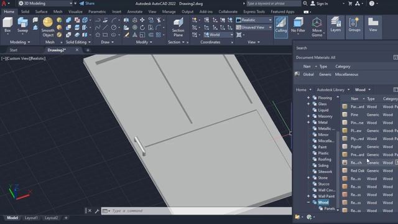
Task: Select the Wall Paint category
Action: pyautogui.click(x=326, y=196)
